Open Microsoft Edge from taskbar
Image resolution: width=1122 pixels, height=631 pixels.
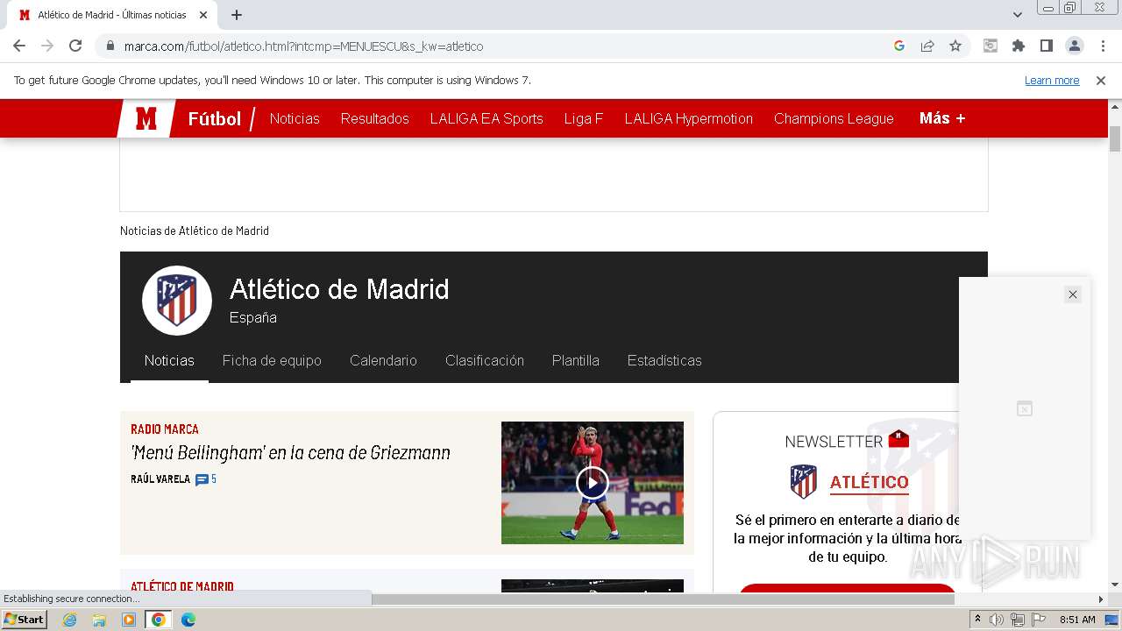pyautogui.click(x=188, y=620)
